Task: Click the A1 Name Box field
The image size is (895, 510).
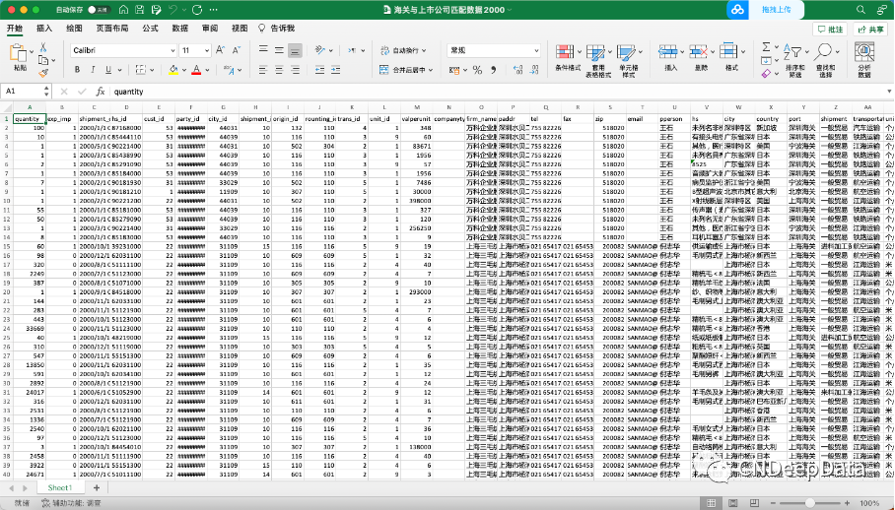Action: click(23, 92)
